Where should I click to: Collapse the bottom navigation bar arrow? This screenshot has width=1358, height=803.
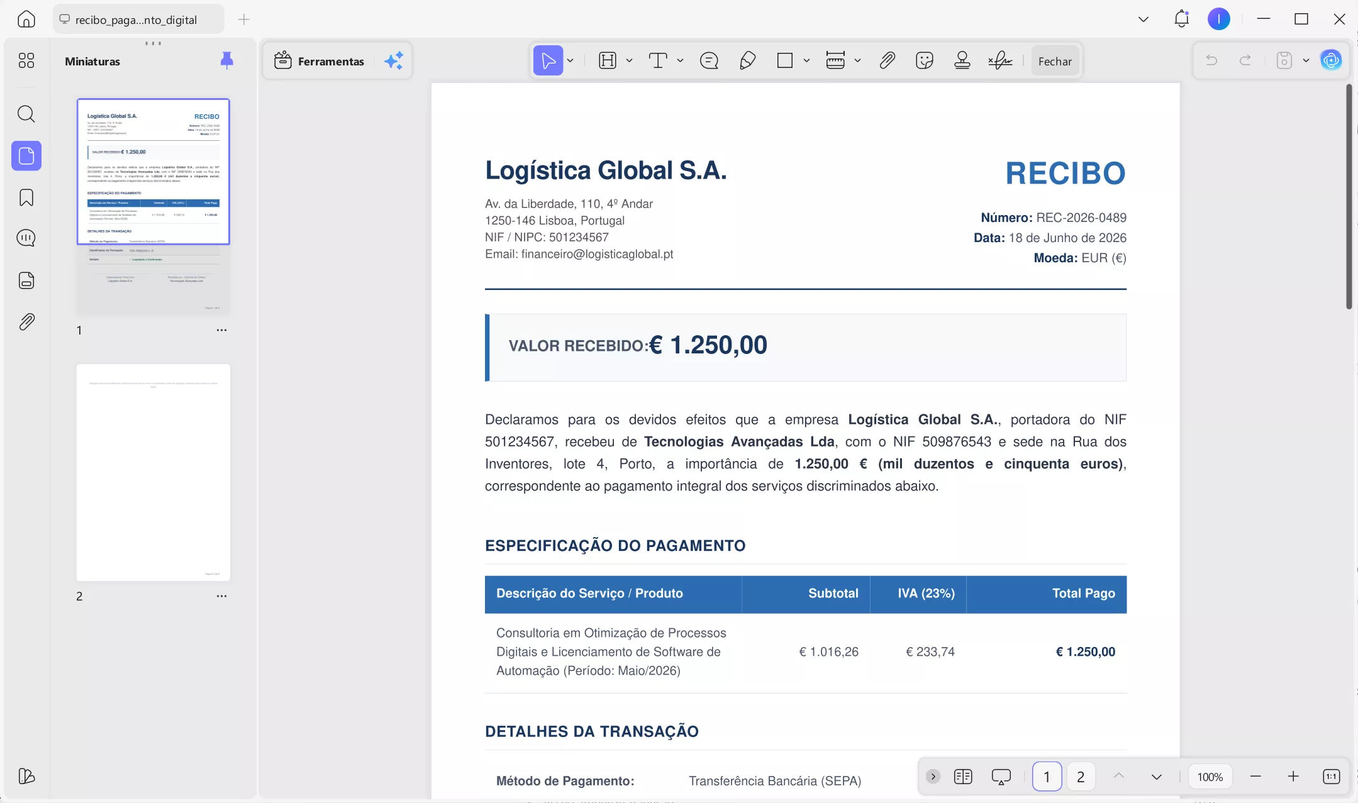click(933, 777)
